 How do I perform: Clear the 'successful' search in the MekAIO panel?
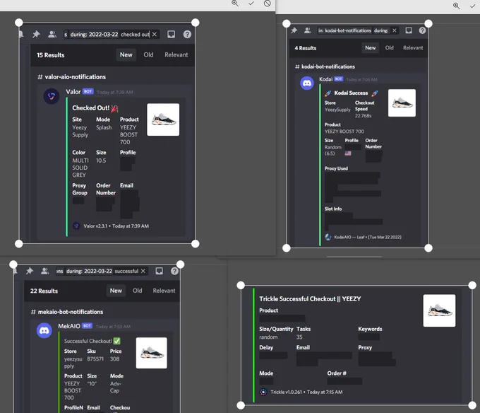(x=143, y=271)
